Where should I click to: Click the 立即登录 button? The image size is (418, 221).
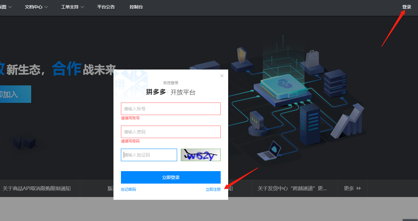tap(171, 177)
